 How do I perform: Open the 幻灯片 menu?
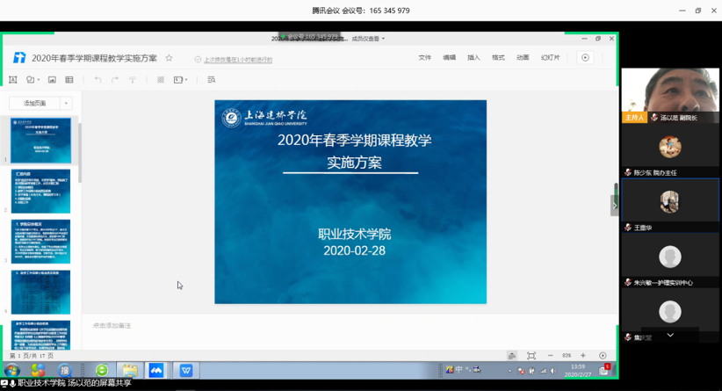[550, 58]
